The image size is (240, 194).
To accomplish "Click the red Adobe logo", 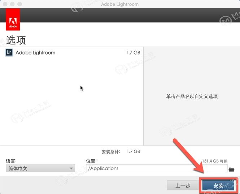I will pos(13,20).
